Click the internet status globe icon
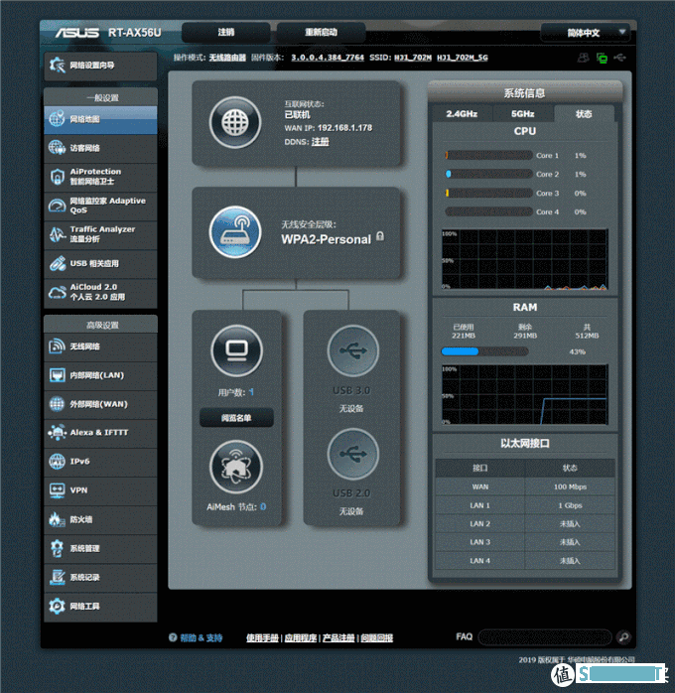 (235, 122)
